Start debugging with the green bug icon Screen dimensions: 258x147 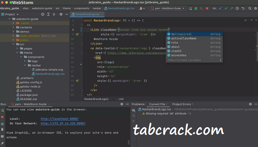[x=196, y=8]
